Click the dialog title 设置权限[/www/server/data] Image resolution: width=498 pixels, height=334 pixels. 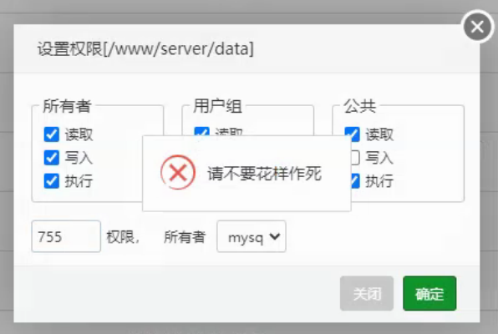(145, 48)
